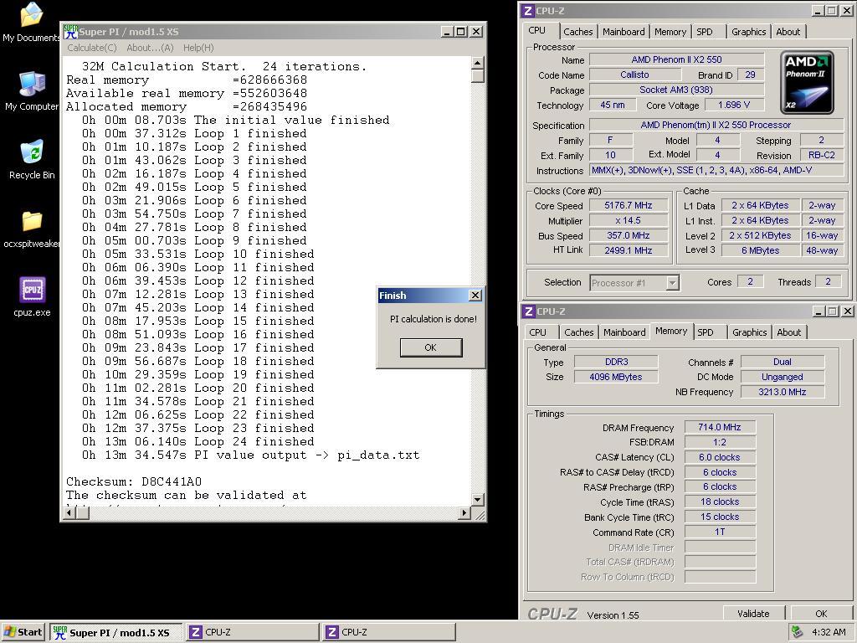Minimize the Super PI window

click(x=448, y=32)
